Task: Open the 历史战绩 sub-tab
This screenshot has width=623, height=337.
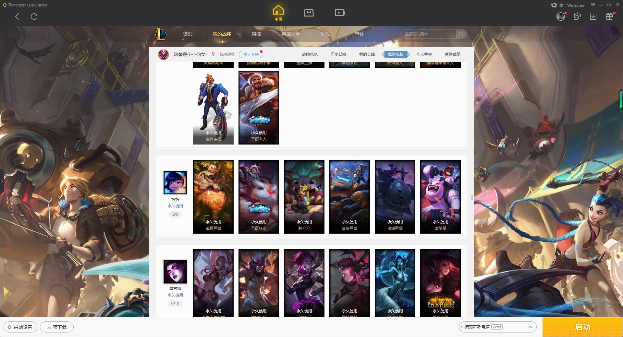Action: point(338,54)
